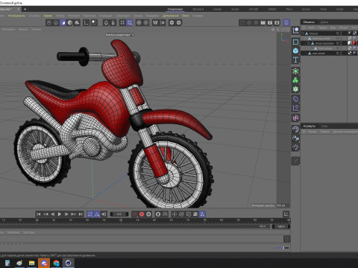
Task: Select the rear wheel object in the tree
Action: point(318,53)
